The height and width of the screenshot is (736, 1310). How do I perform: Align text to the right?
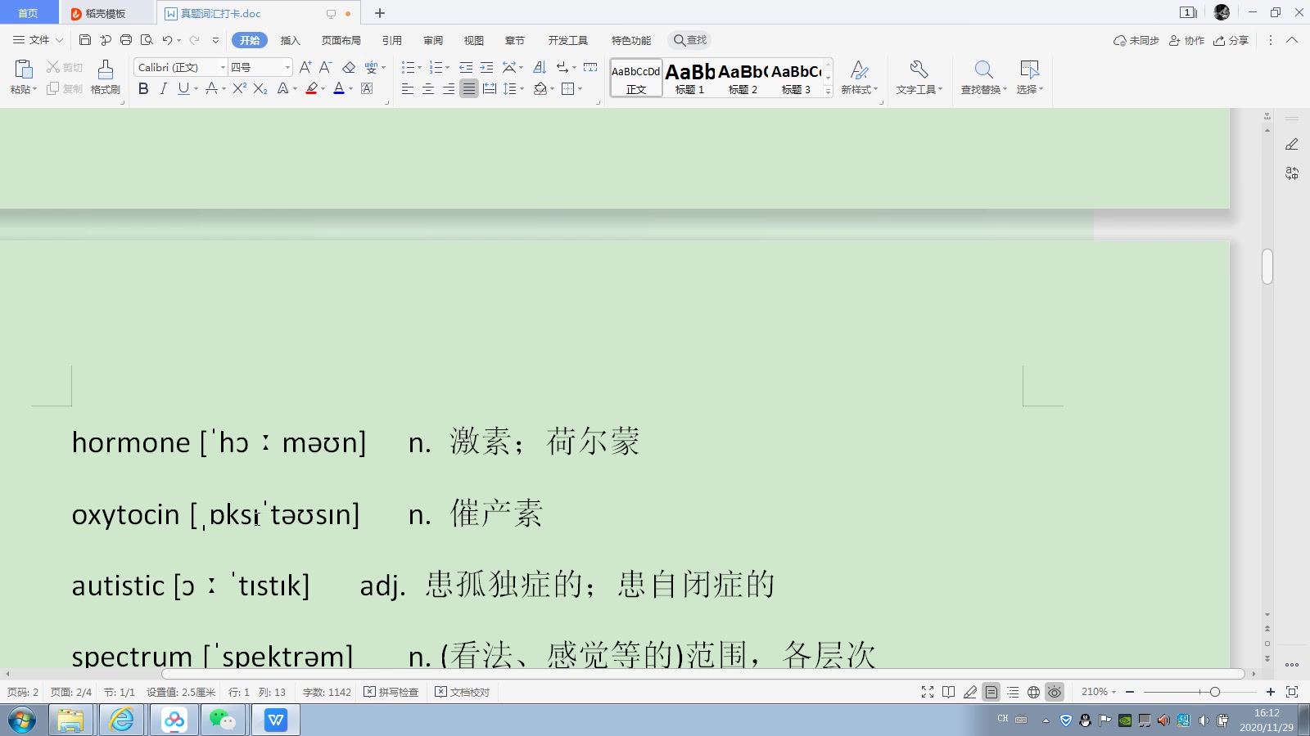449,88
